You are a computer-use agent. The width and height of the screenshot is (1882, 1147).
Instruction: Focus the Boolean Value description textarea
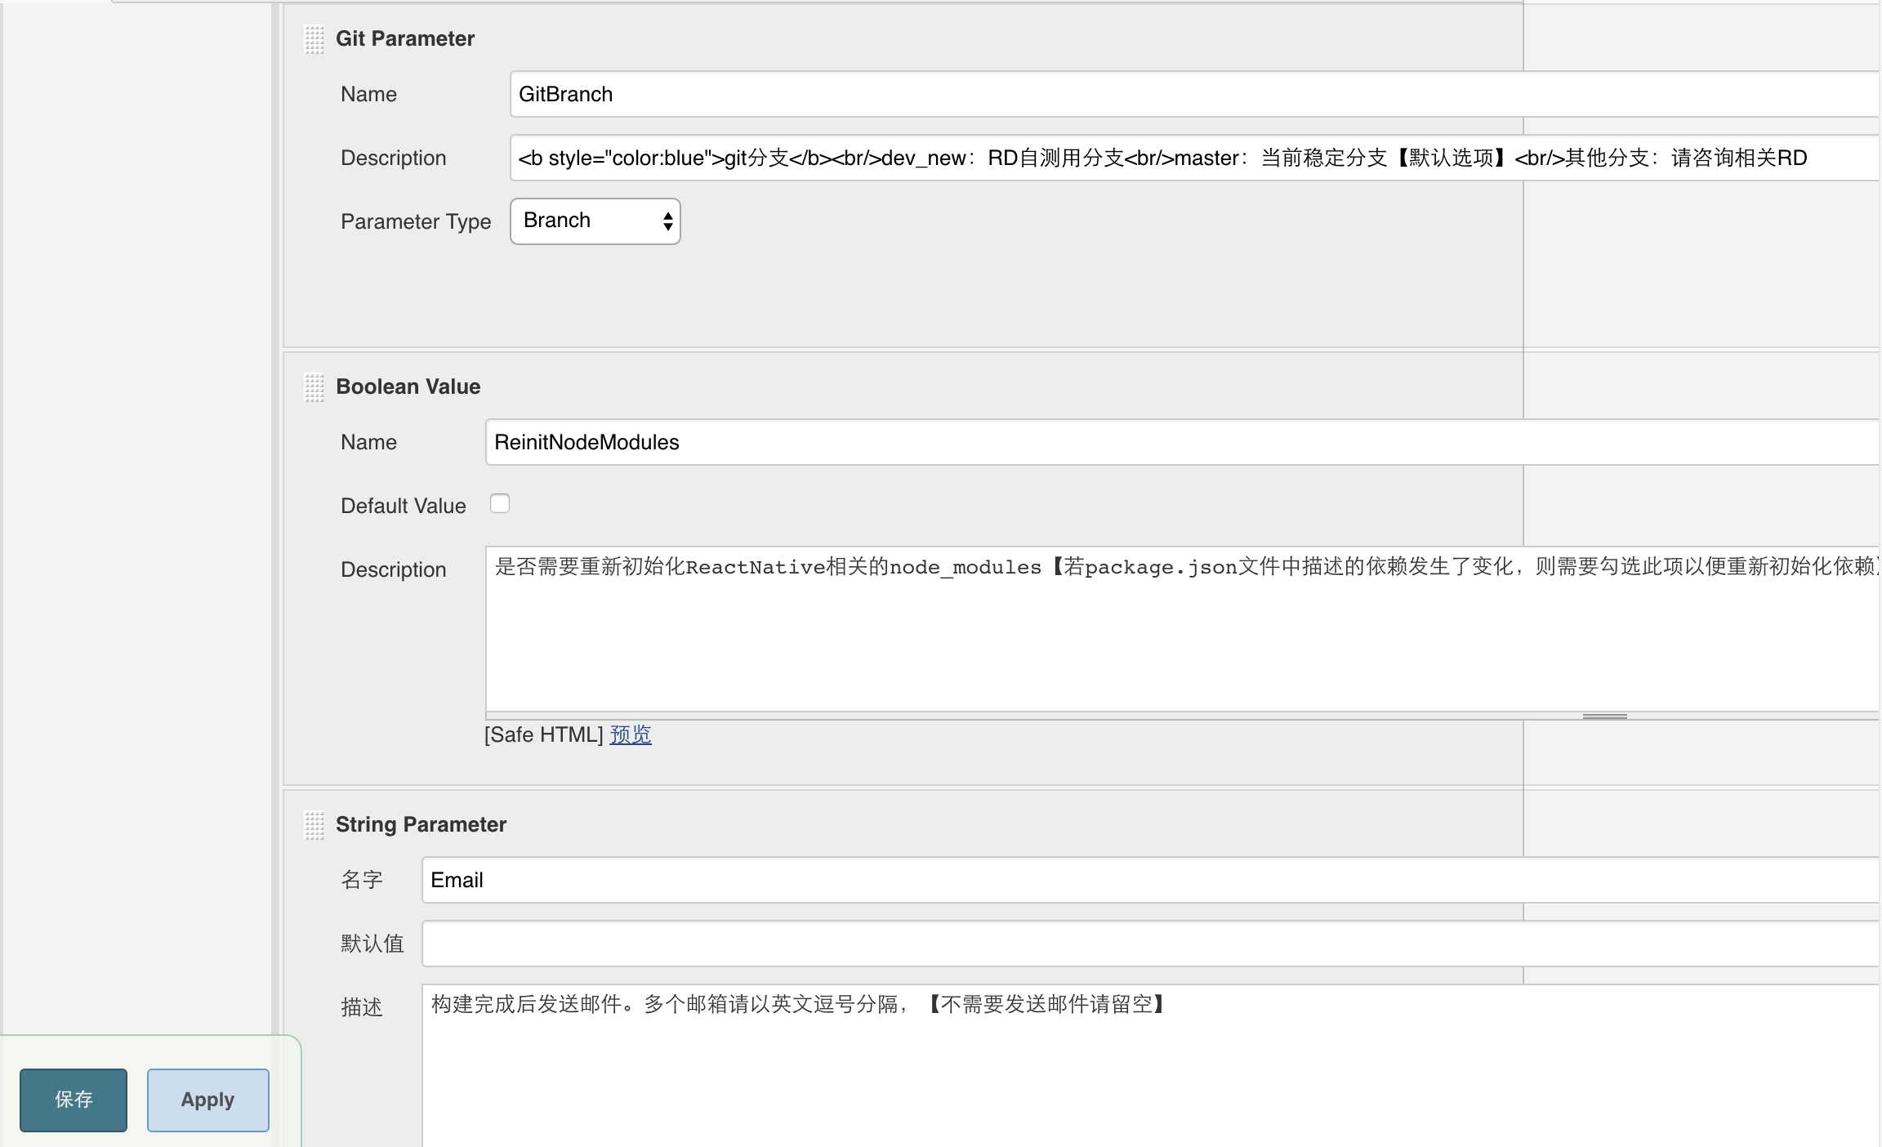(x=1184, y=629)
